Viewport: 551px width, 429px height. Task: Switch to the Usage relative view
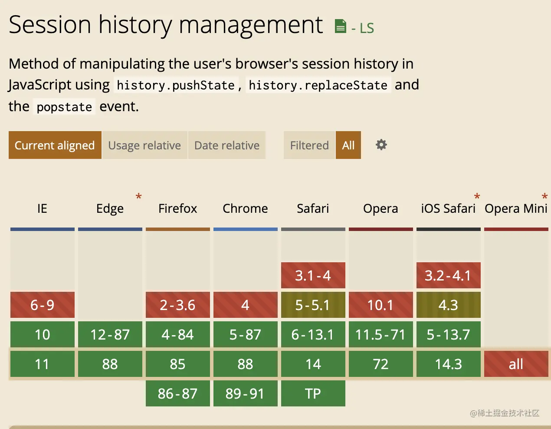(x=144, y=145)
